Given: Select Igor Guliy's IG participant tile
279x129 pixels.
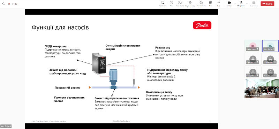Looking at the screenshot, I should pos(271,46).
